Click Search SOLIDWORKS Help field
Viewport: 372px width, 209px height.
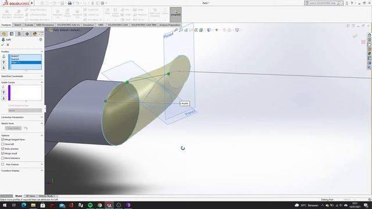(x=323, y=3)
